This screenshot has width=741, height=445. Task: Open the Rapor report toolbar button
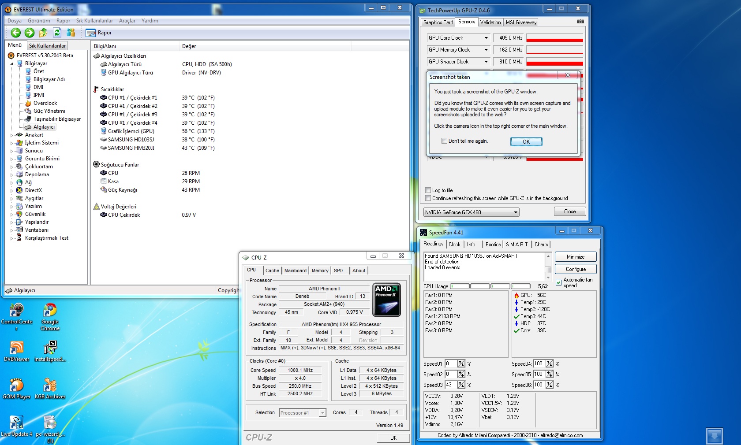(x=99, y=33)
